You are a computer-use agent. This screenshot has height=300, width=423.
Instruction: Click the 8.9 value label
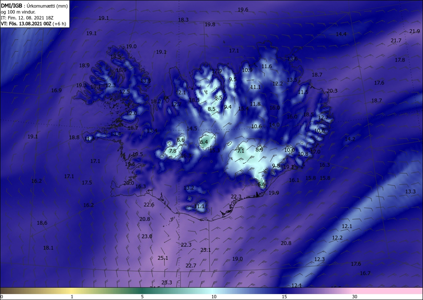point(259,149)
